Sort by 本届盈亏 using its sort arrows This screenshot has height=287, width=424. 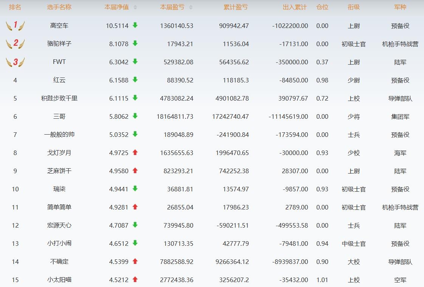(x=190, y=7)
